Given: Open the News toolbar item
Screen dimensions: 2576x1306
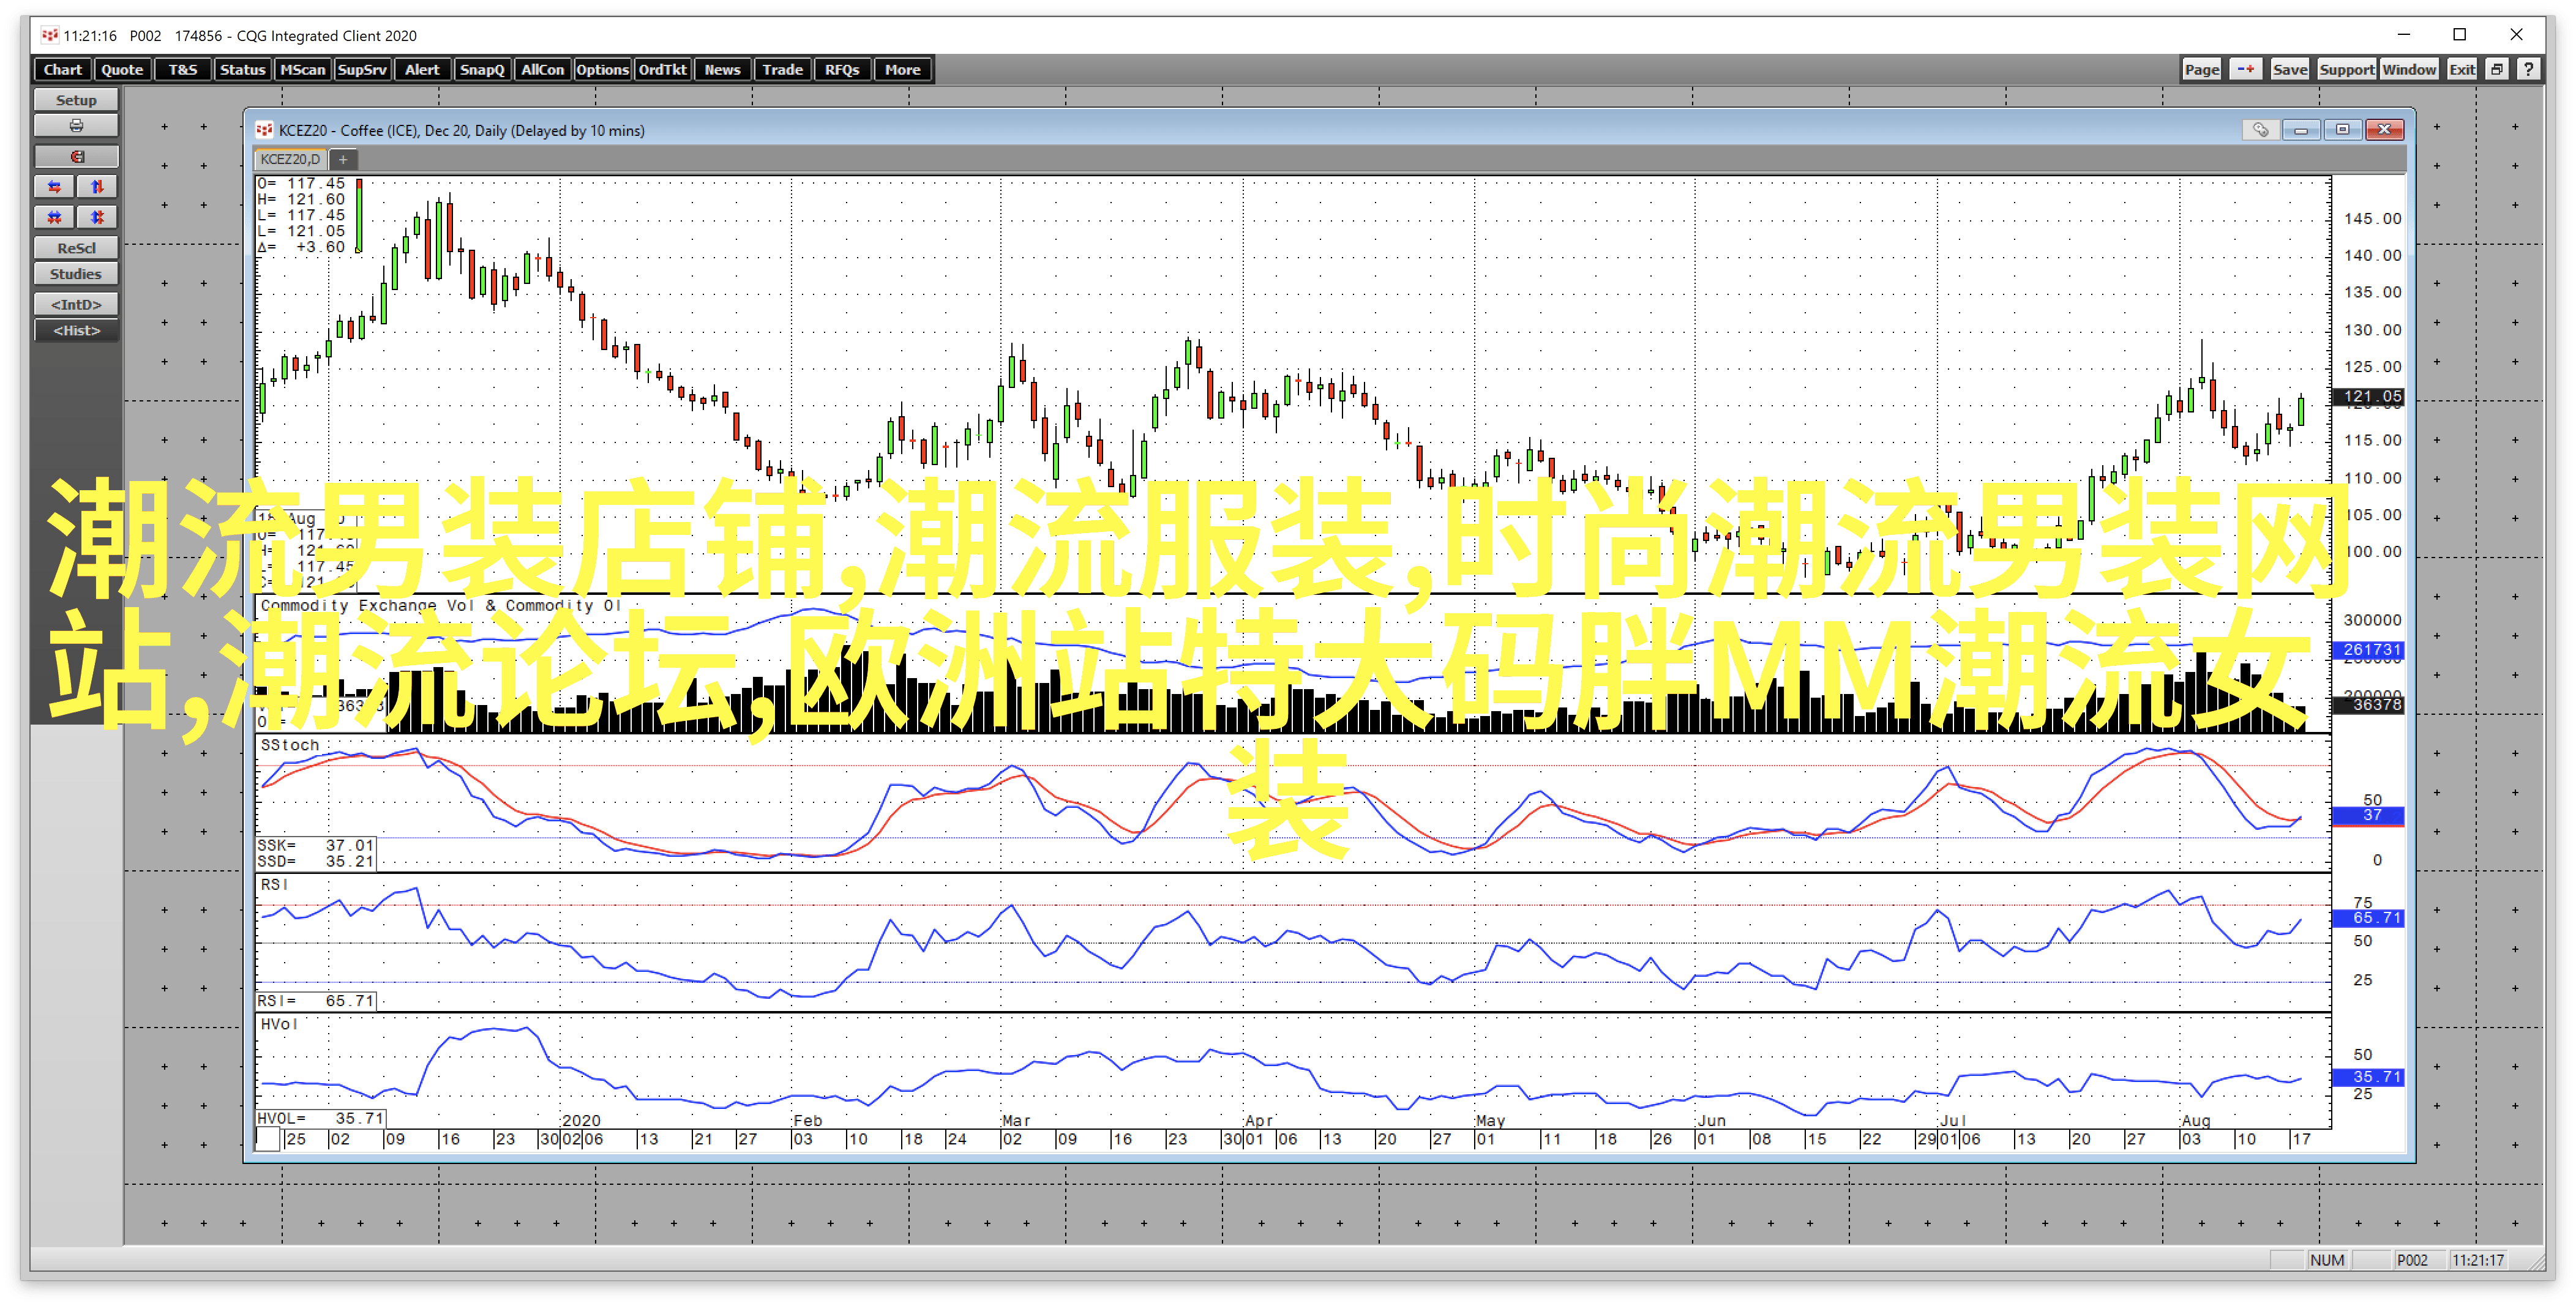Looking at the screenshot, I should click(722, 69).
